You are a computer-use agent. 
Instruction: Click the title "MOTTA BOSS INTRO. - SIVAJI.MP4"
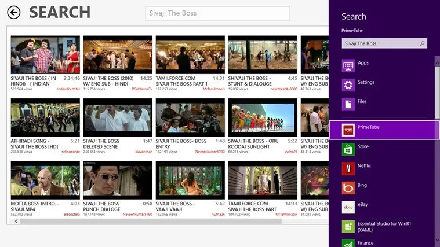tap(35, 207)
